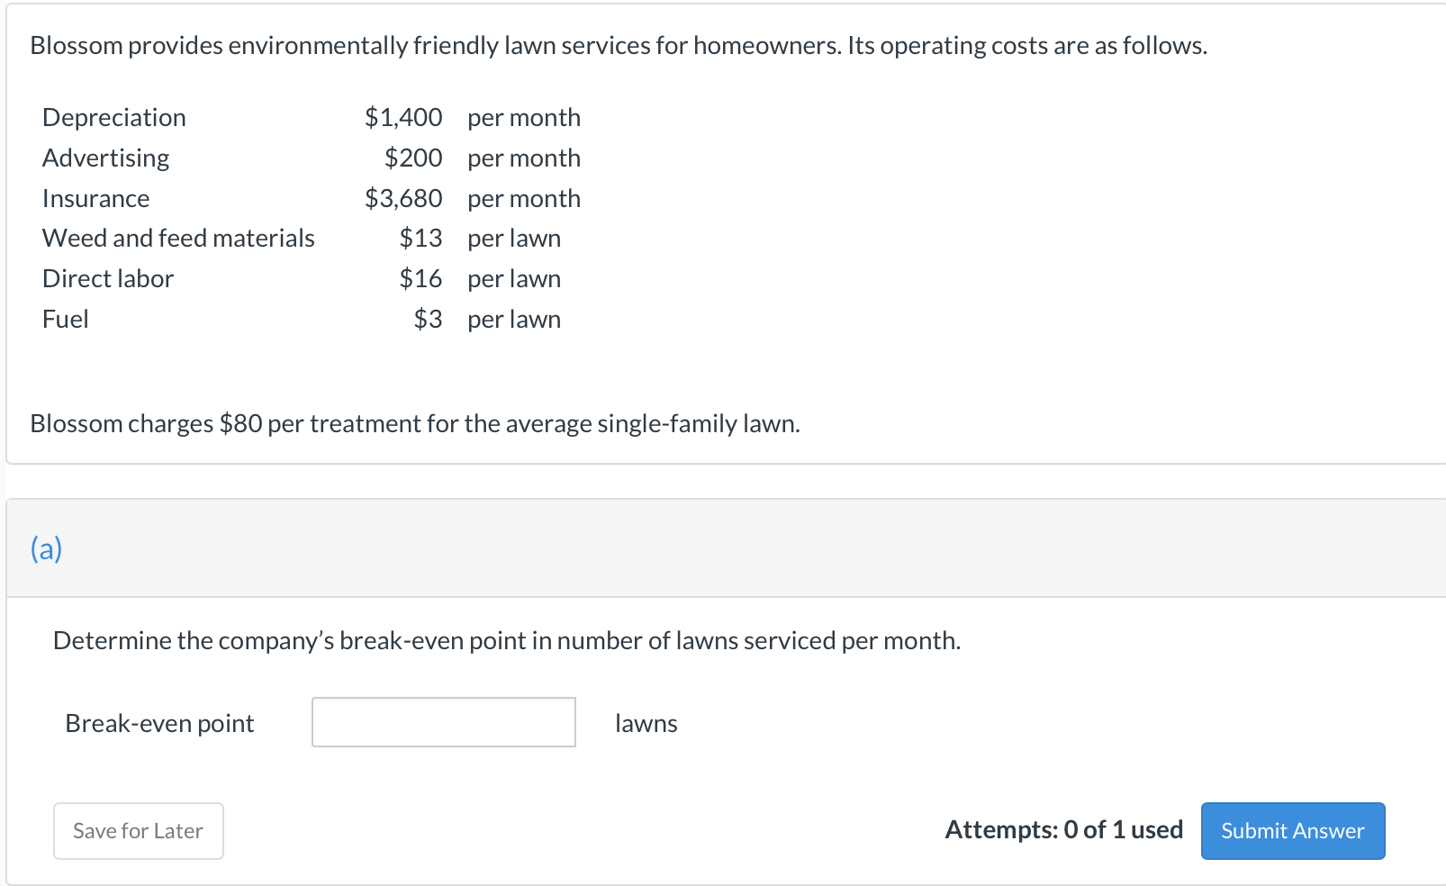Click the Attempts: 0 of 1 used text
This screenshot has height=886, width=1446.
click(x=1063, y=829)
